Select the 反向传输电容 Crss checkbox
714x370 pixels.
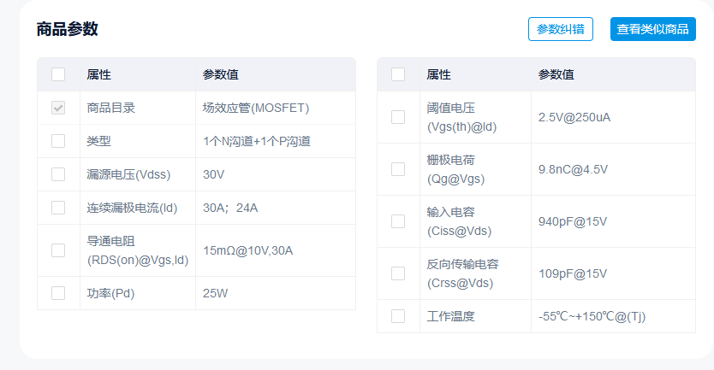(398, 273)
